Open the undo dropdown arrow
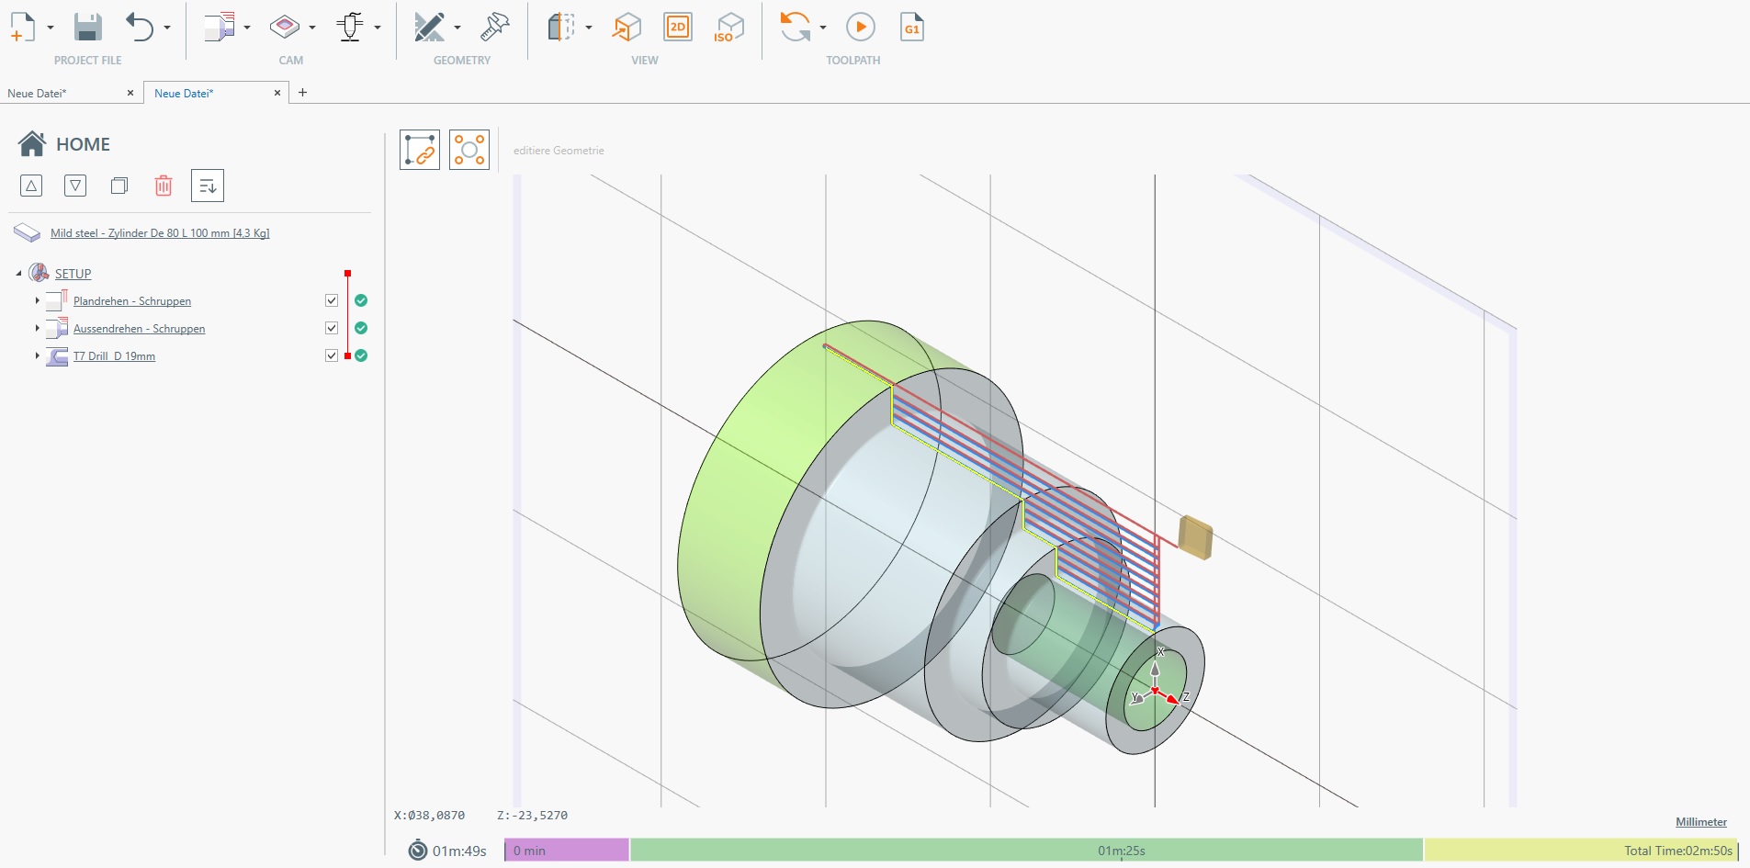Viewport: 1750px width, 868px height. point(166,26)
